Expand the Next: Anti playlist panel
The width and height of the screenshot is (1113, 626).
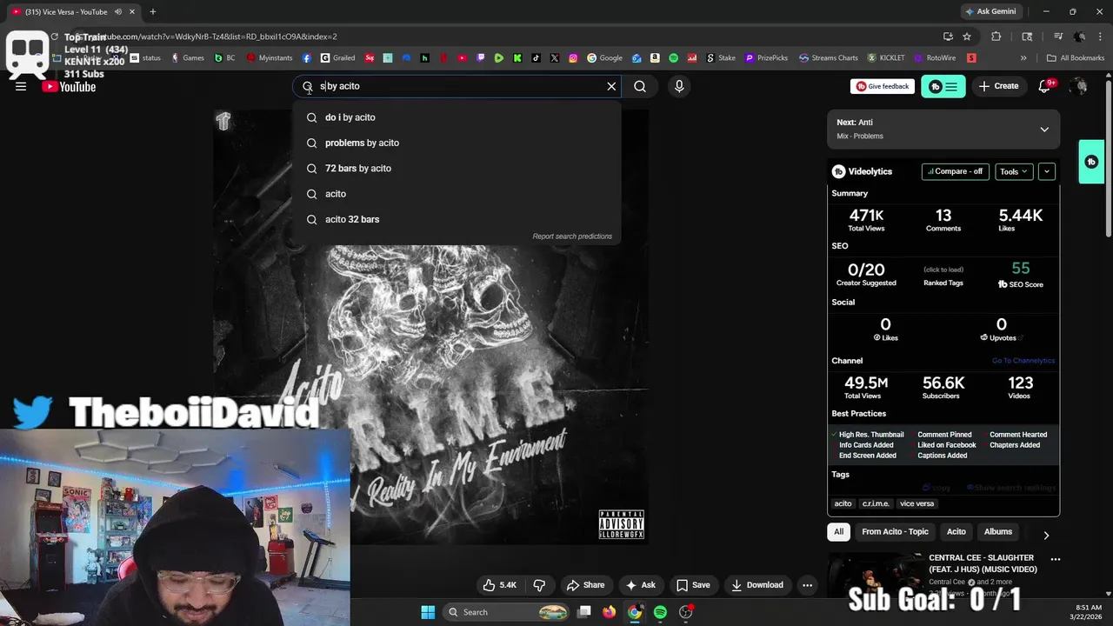1044,129
